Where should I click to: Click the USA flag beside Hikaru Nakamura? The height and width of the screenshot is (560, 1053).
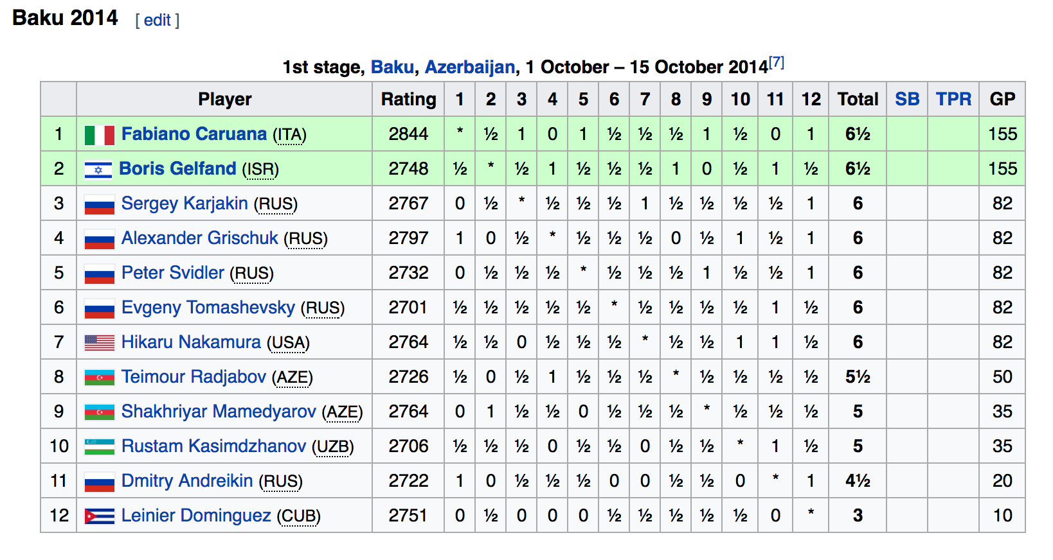[x=99, y=343]
